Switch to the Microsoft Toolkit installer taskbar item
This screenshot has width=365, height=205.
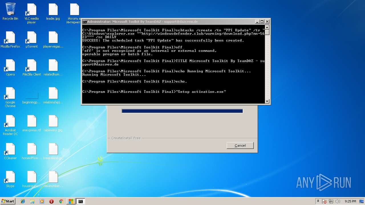click(x=71, y=201)
